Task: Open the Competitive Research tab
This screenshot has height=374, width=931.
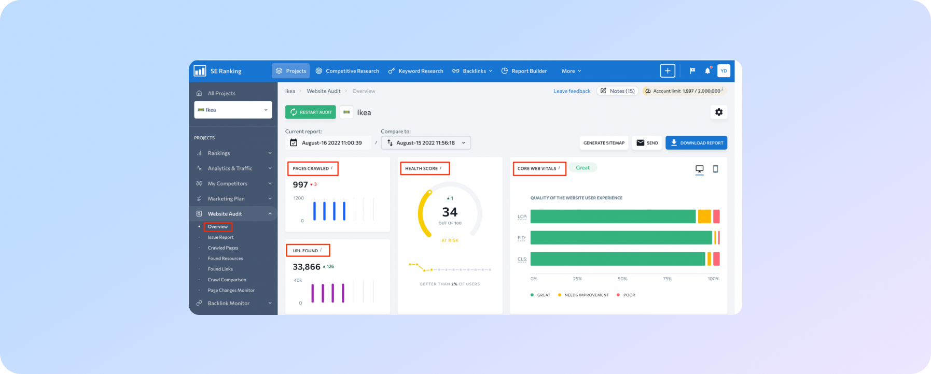Action: [x=347, y=71]
